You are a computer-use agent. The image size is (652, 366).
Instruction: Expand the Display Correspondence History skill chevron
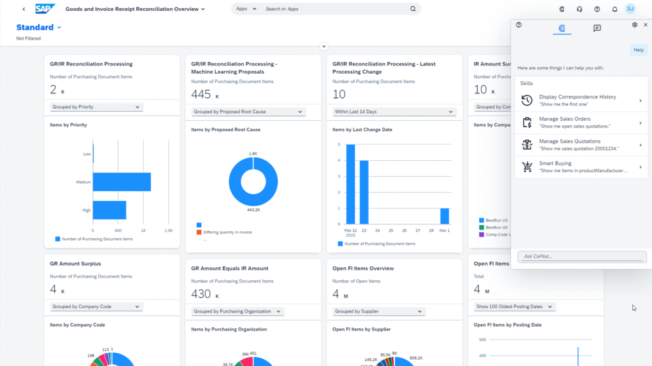[641, 100]
